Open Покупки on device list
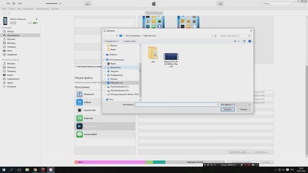This screenshot has height=173, width=308. [x=12, y=86]
